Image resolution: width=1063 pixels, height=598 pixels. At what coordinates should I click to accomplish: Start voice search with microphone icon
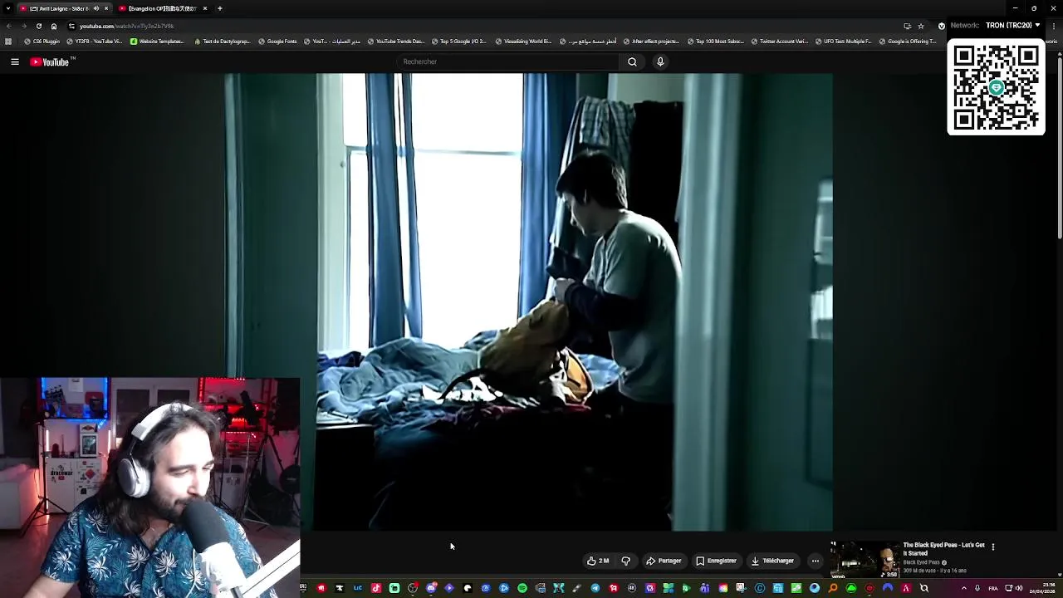(660, 61)
